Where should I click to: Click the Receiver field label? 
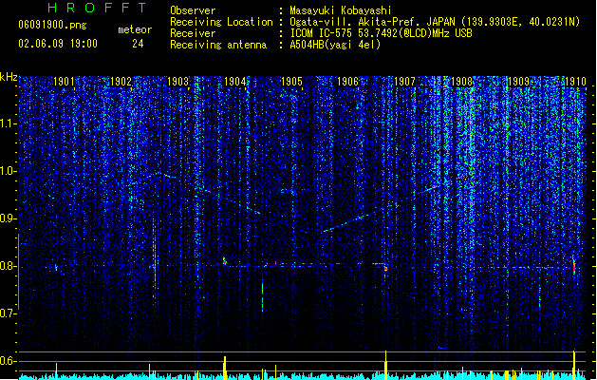coord(193,33)
